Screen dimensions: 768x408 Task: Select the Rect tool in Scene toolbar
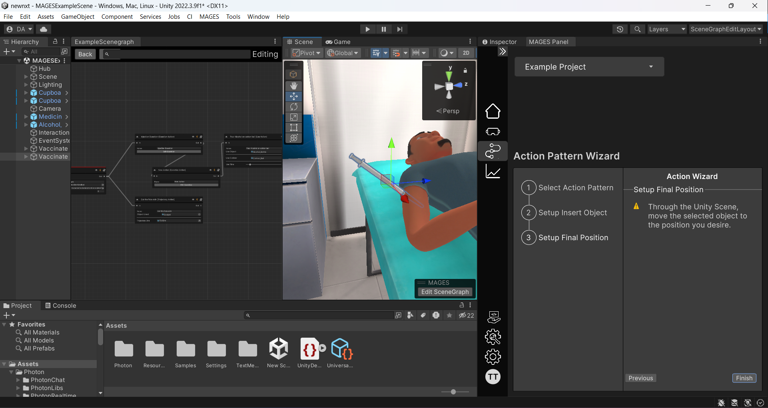click(294, 127)
